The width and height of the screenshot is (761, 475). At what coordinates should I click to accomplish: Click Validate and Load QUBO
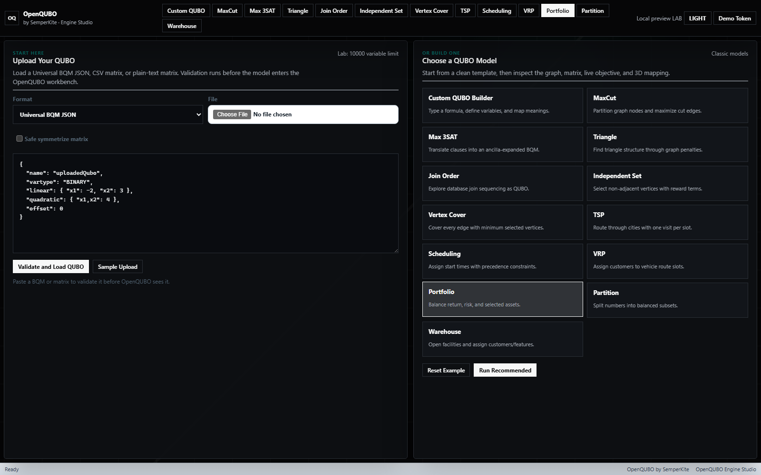point(51,266)
